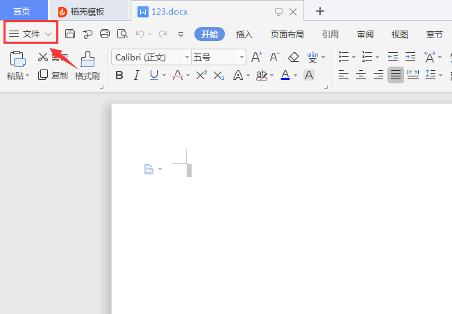Click the bullet list icon
The width and height of the screenshot is (452, 314).
(x=344, y=57)
